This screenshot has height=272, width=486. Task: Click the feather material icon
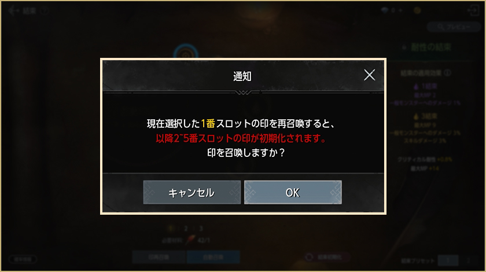tap(190, 240)
